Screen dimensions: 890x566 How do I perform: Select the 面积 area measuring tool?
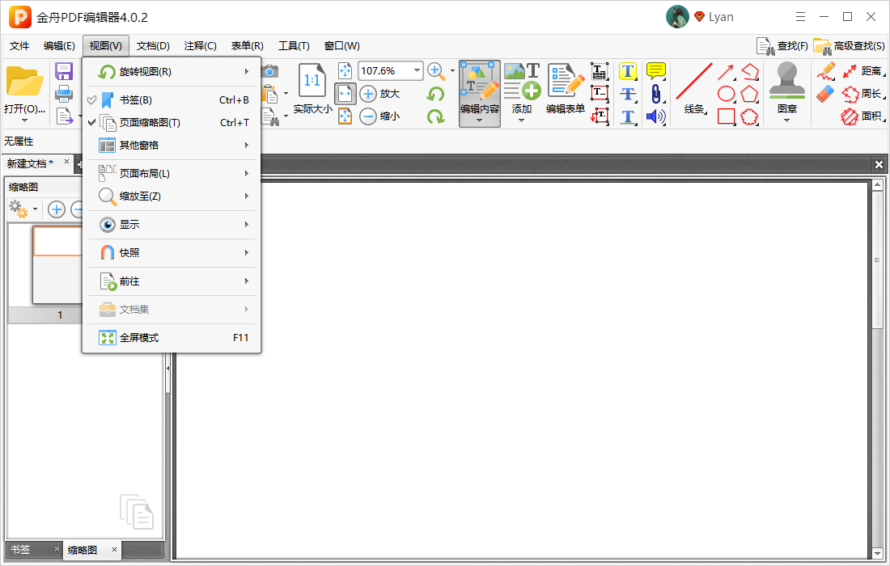[x=862, y=116]
